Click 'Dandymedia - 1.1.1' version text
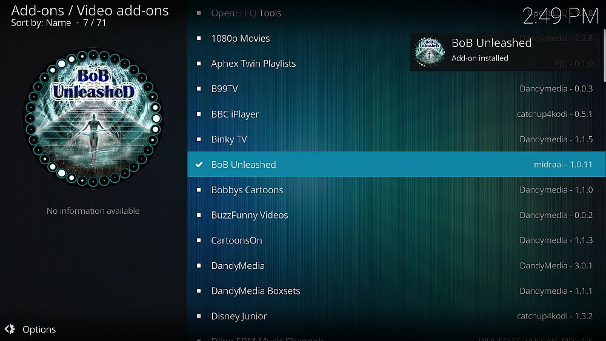 pyautogui.click(x=556, y=291)
